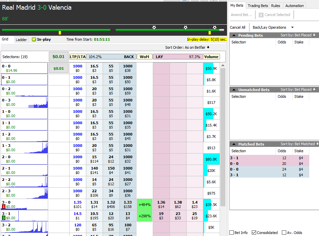Click the $0.01 header stake button
This screenshot has width=319, height=236.
point(59,57)
